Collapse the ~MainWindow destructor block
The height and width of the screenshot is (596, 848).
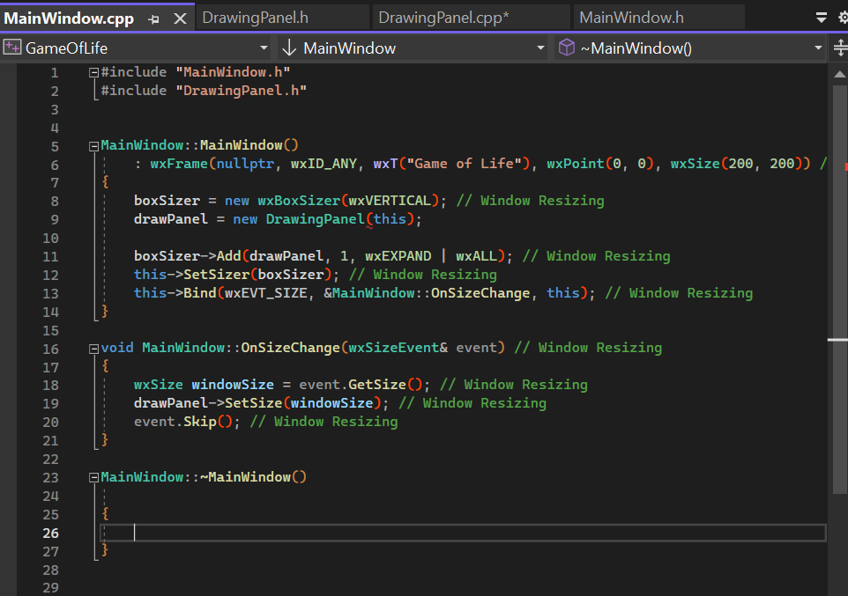point(93,476)
